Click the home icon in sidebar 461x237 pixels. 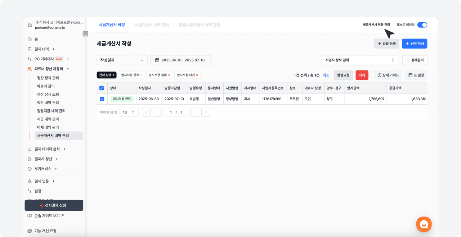[x=30, y=39]
